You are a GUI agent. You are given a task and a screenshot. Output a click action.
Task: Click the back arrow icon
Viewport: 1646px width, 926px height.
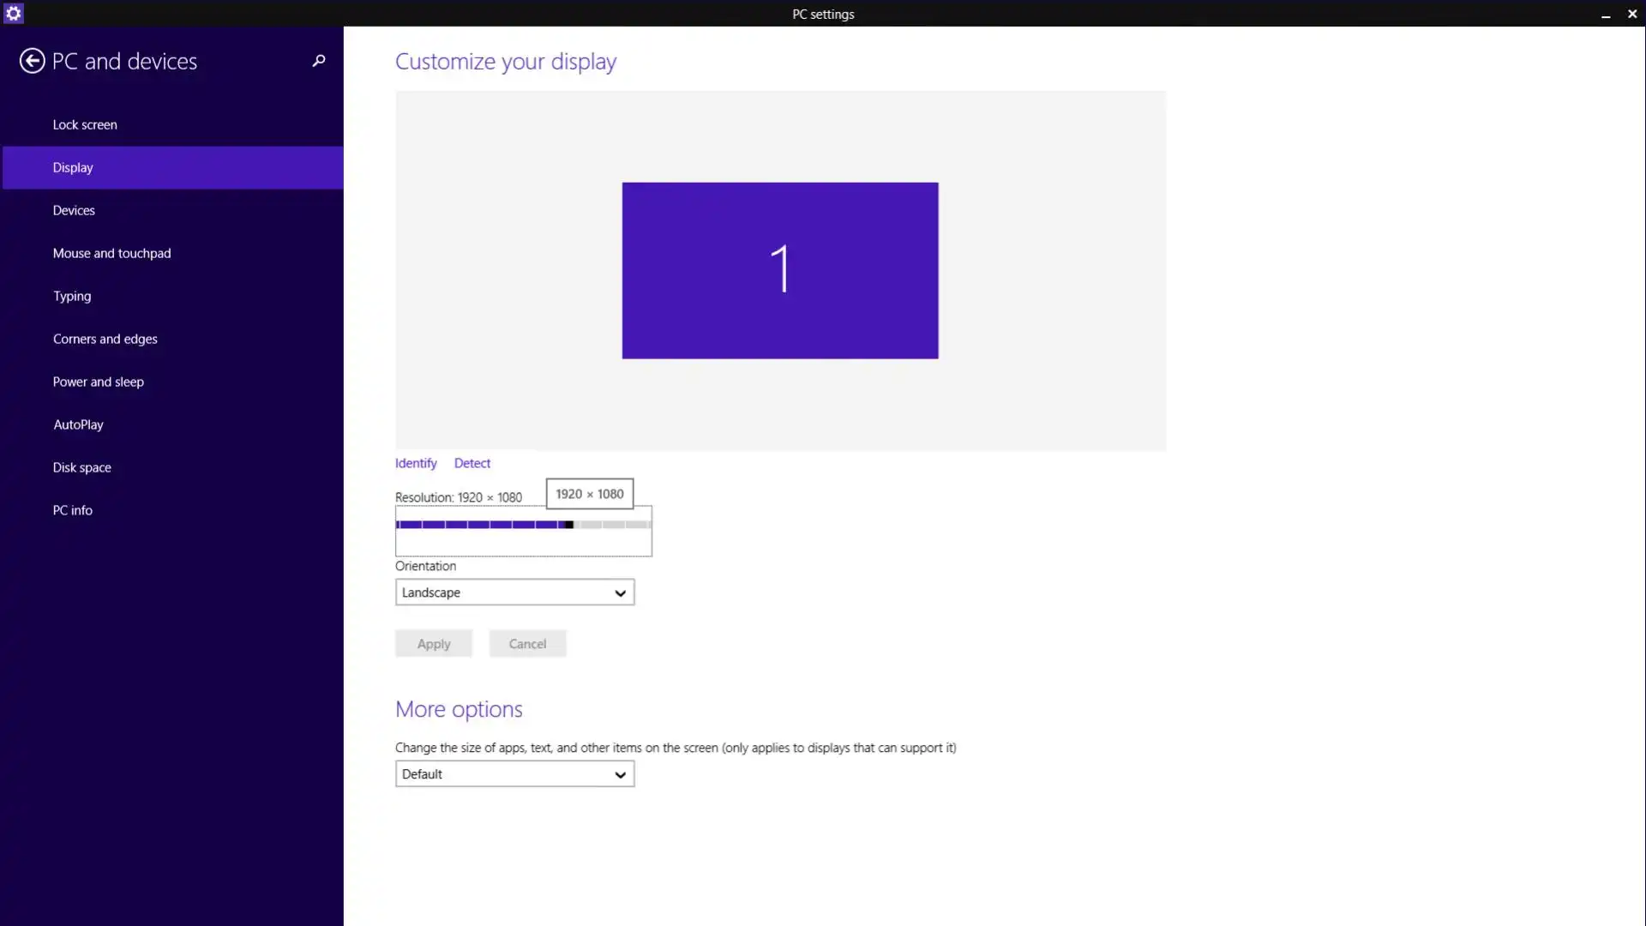pyautogui.click(x=32, y=61)
